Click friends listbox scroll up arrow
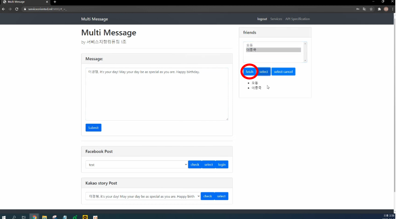Screen dimensions: 396x219 coord(305,44)
